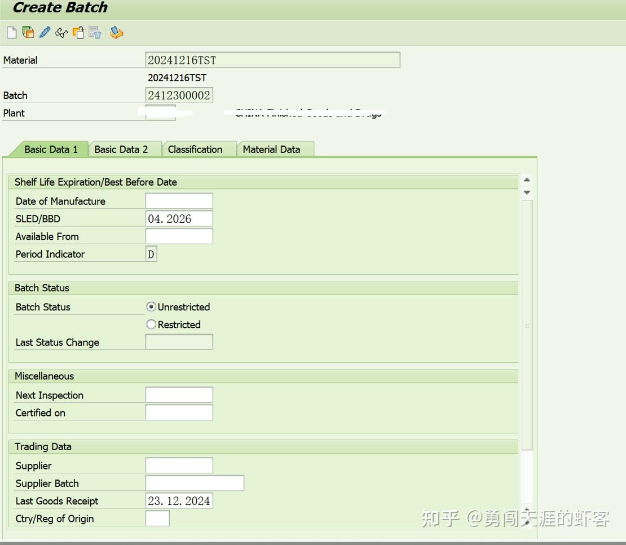
Task: Click the Create new batch icon
Action: [11, 32]
